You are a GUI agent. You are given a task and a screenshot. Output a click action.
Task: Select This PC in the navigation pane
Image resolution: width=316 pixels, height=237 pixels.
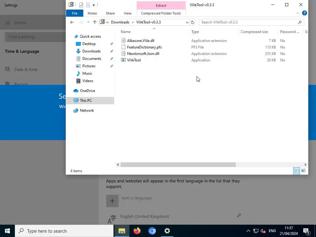(90, 101)
